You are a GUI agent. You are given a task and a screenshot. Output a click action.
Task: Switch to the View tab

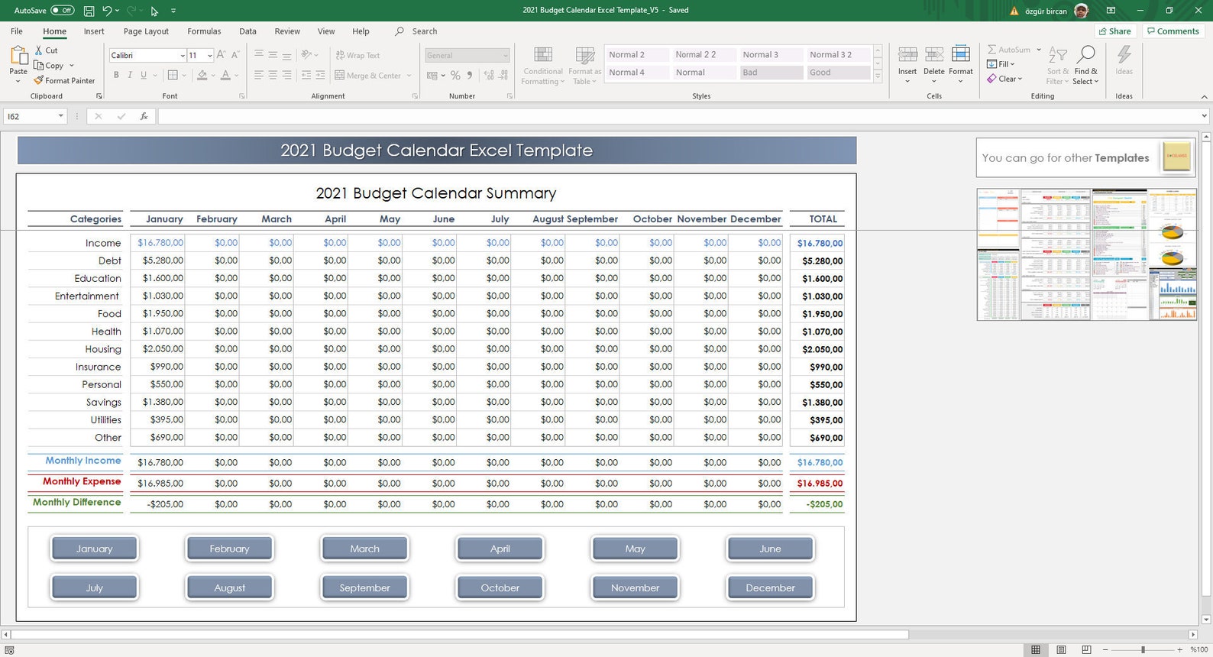coord(326,31)
